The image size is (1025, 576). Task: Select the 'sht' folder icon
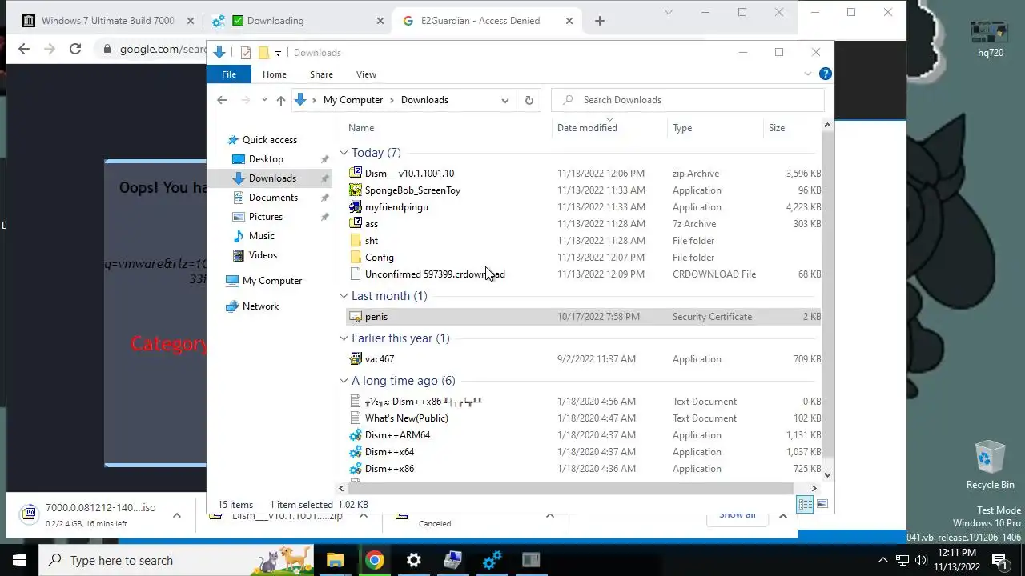tap(356, 240)
